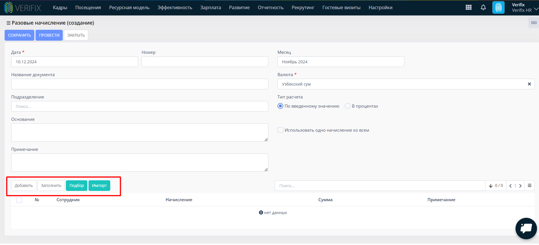Click the Сотрудник column header
This screenshot has height=245, width=539.
click(68, 200)
